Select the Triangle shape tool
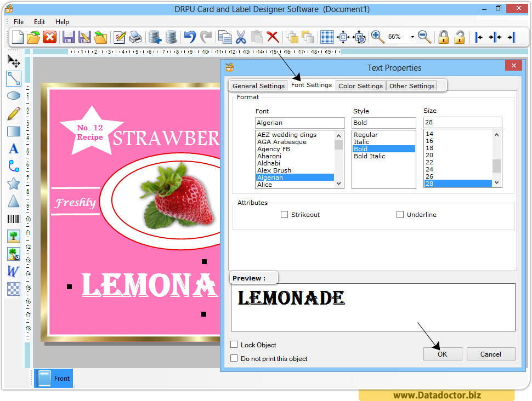The image size is (532, 401). pos(13,201)
